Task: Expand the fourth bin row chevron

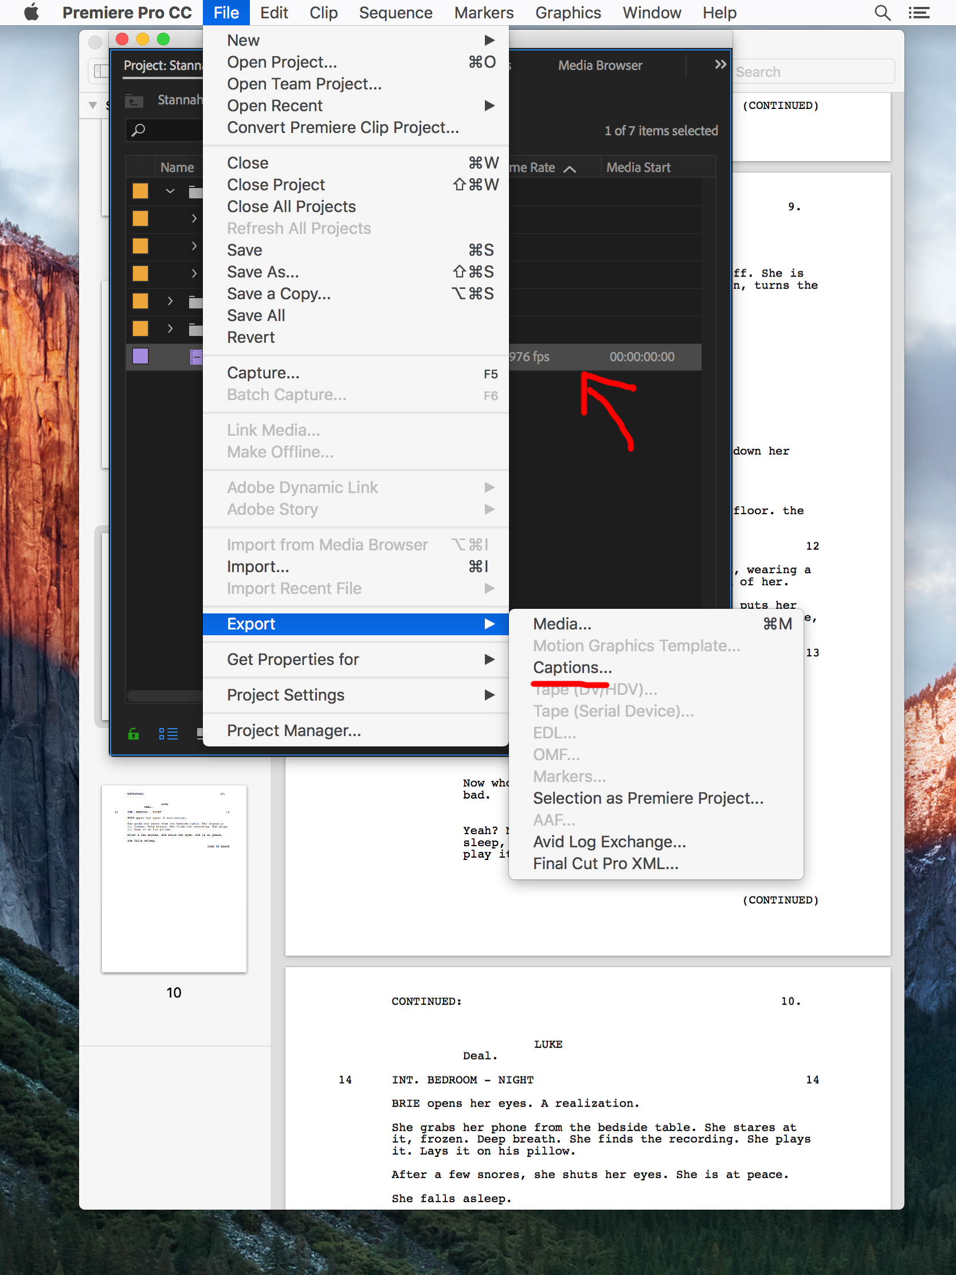Action: point(194,273)
